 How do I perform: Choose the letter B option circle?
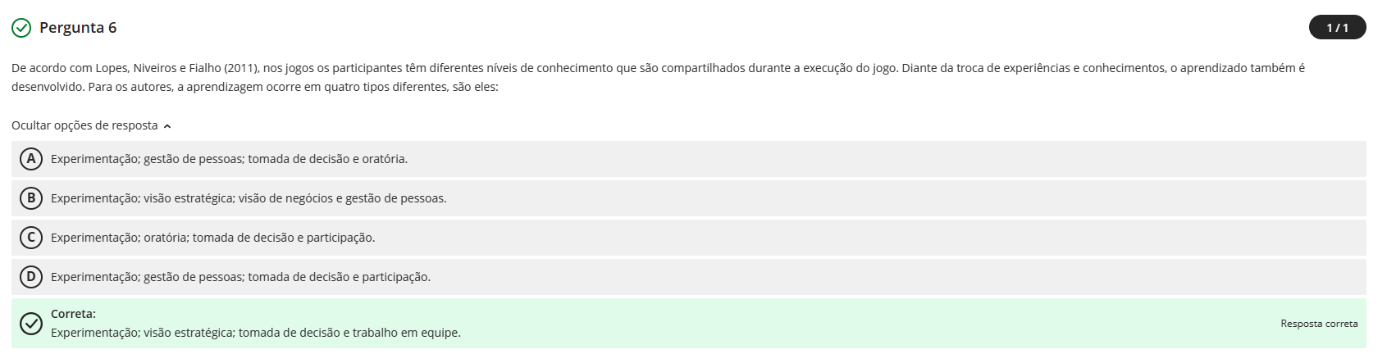coord(31,198)
